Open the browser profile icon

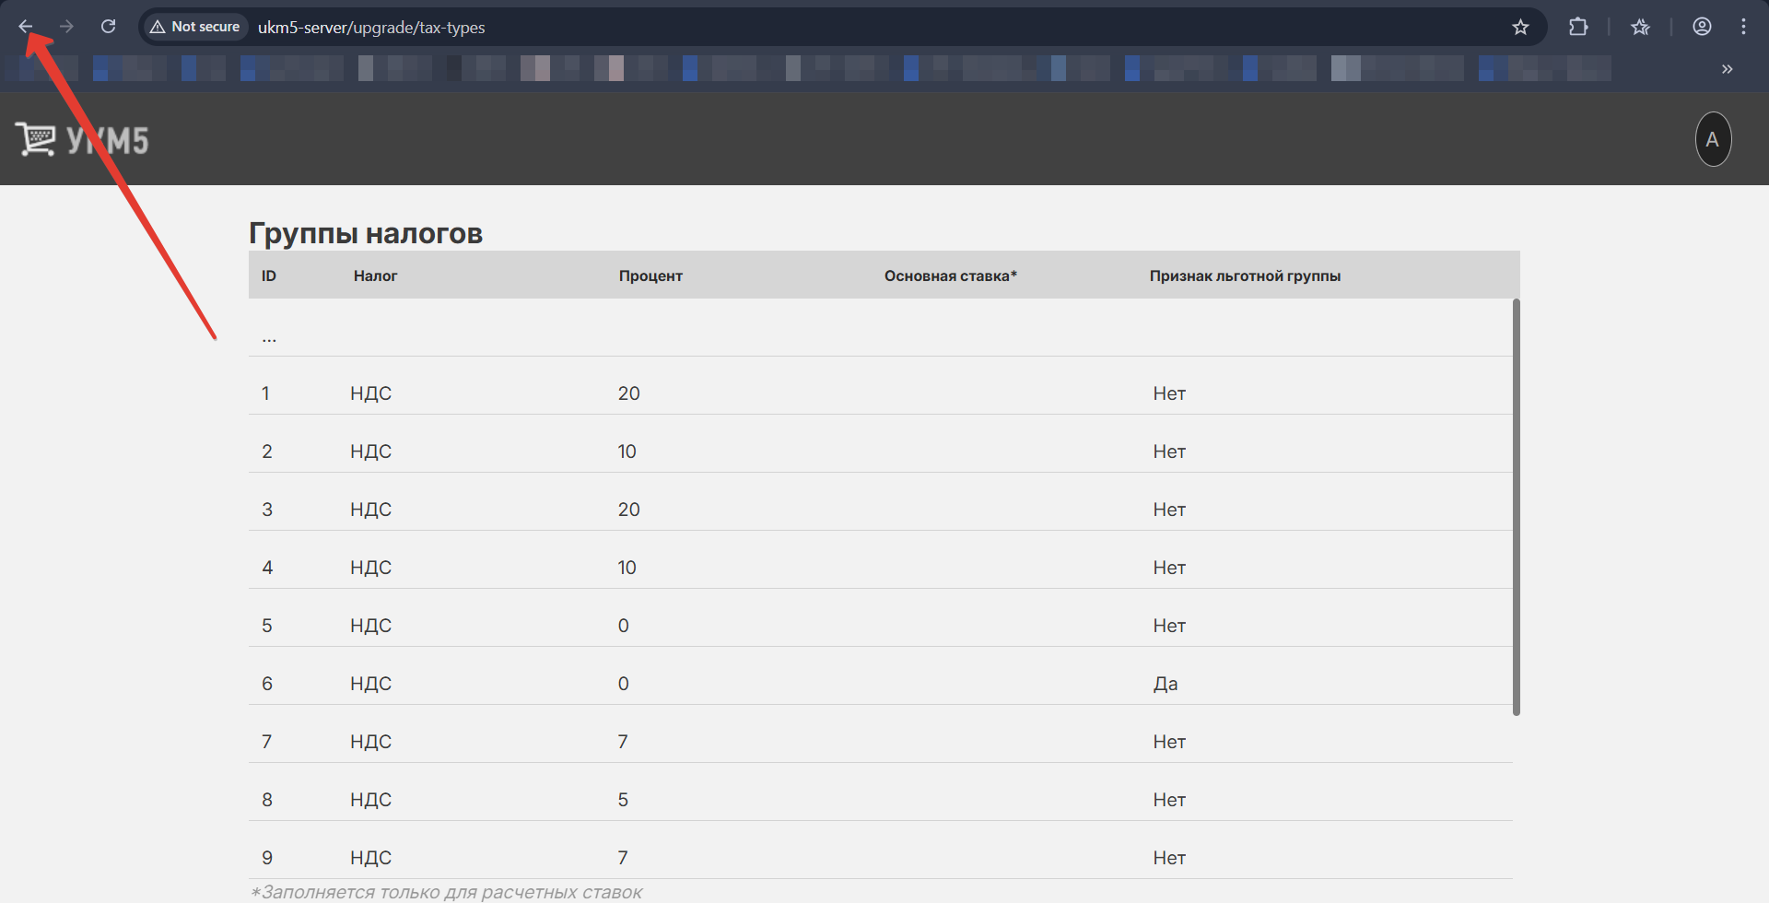click(1702, 27)
